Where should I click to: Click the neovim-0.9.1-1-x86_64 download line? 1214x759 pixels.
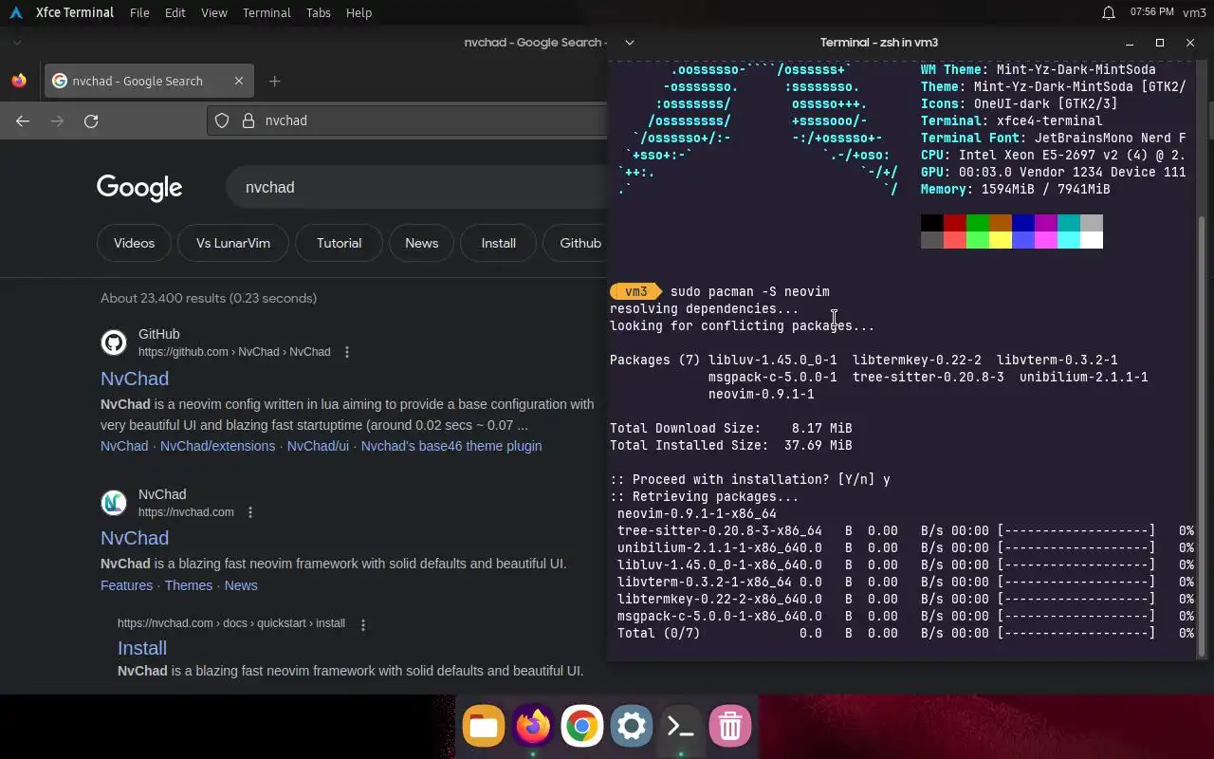point(697,513)
